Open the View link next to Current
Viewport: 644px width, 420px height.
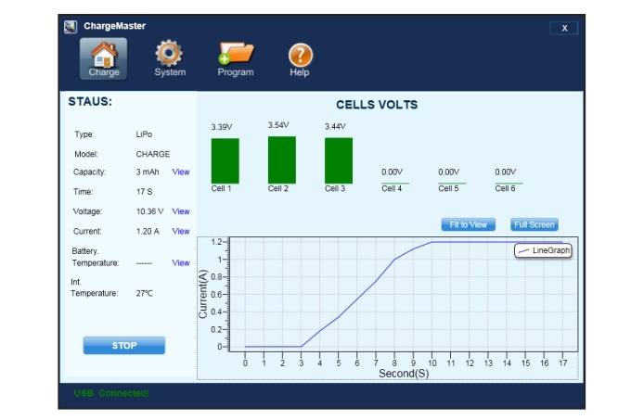181,232
